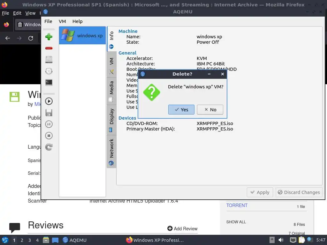Screen dimensions: 327x245
Task: Click the update notifier tray icon
Action: [x=310, y=240]
